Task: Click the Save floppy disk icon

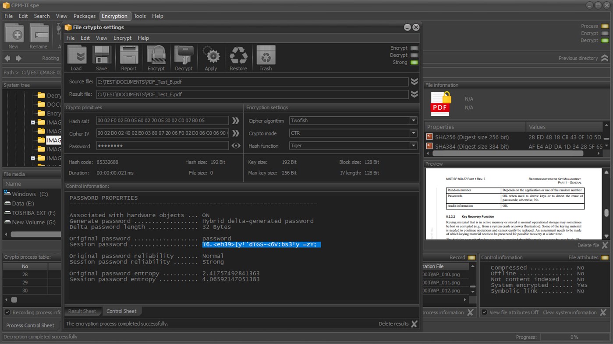Action: click(101, 58)
